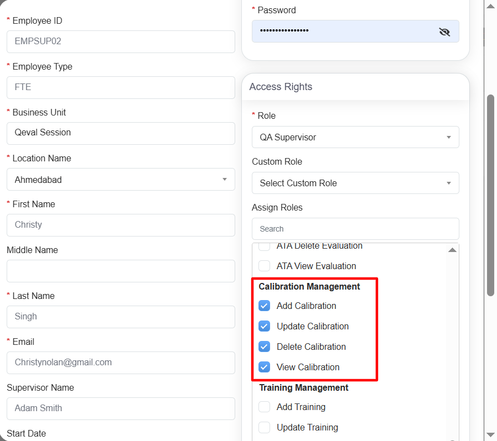
Task: Enable the ATA View Evaluation checkbox
Action: 265,266
